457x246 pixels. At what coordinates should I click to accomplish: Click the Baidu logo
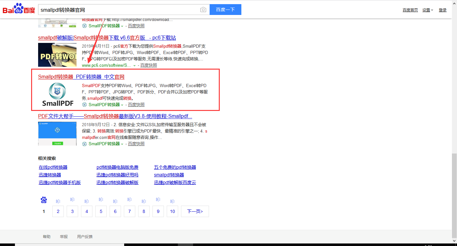tap(19, 9)
